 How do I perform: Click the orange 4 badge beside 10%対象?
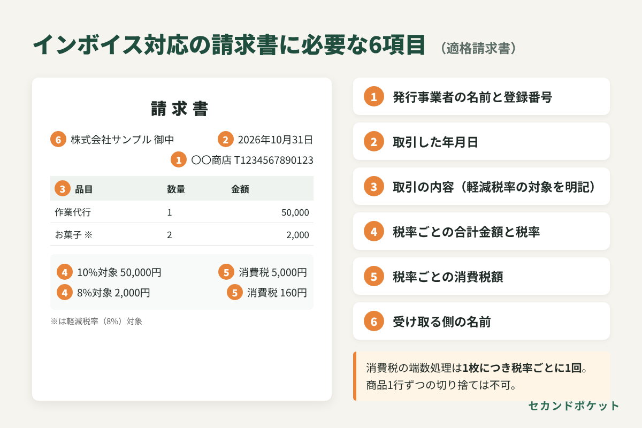(x=65, y=272)
